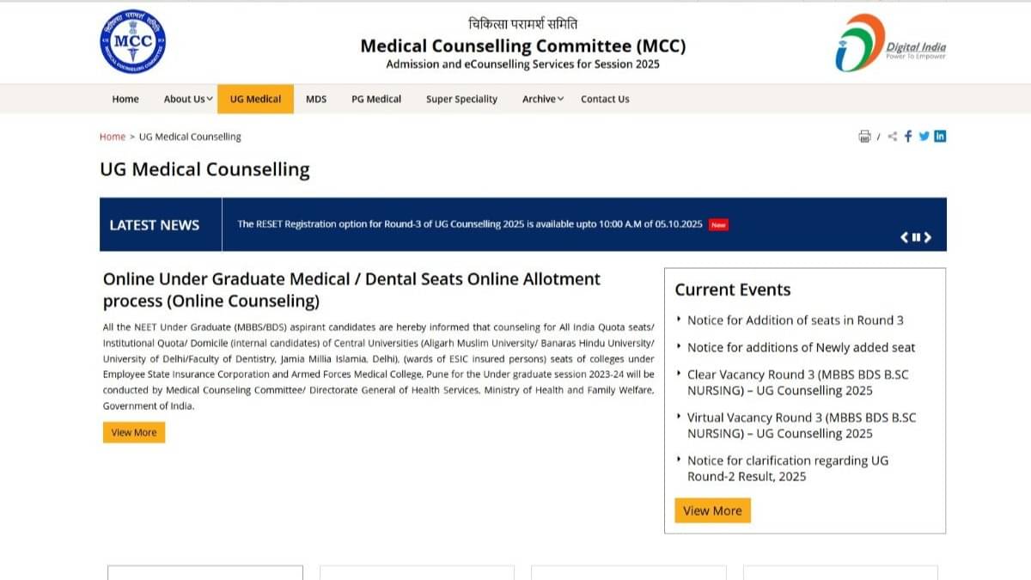This screenshot has width=1031, height=580.
Task: Switch to the PG Medical tab
Action: coord(375,99)
